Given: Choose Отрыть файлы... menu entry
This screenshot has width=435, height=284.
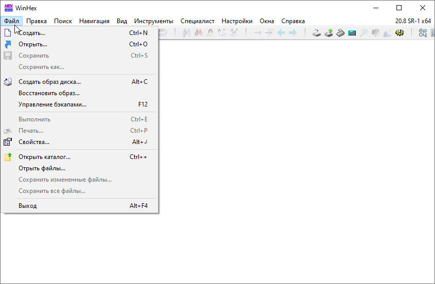Looking at the screenshot, I should 80,168.
